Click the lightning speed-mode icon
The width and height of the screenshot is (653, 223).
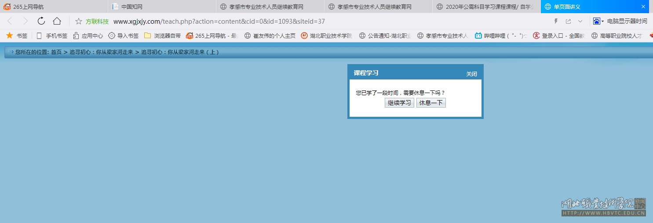click(556, 21)
